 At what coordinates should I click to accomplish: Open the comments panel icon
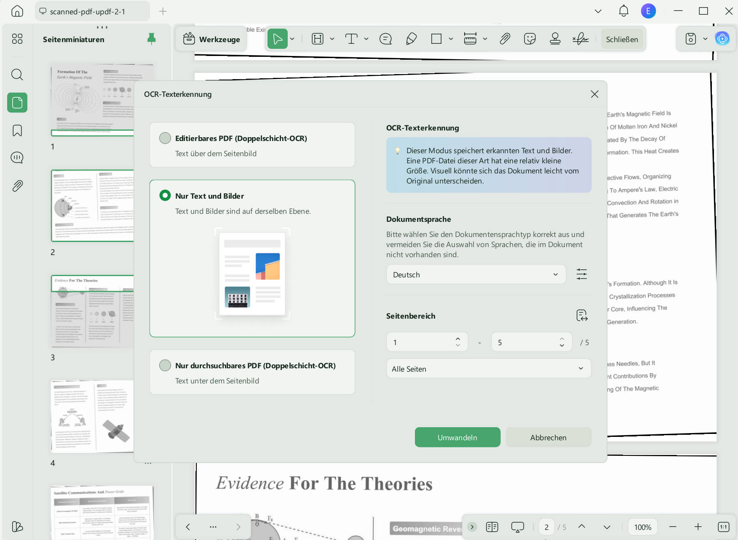pos(17,158)
